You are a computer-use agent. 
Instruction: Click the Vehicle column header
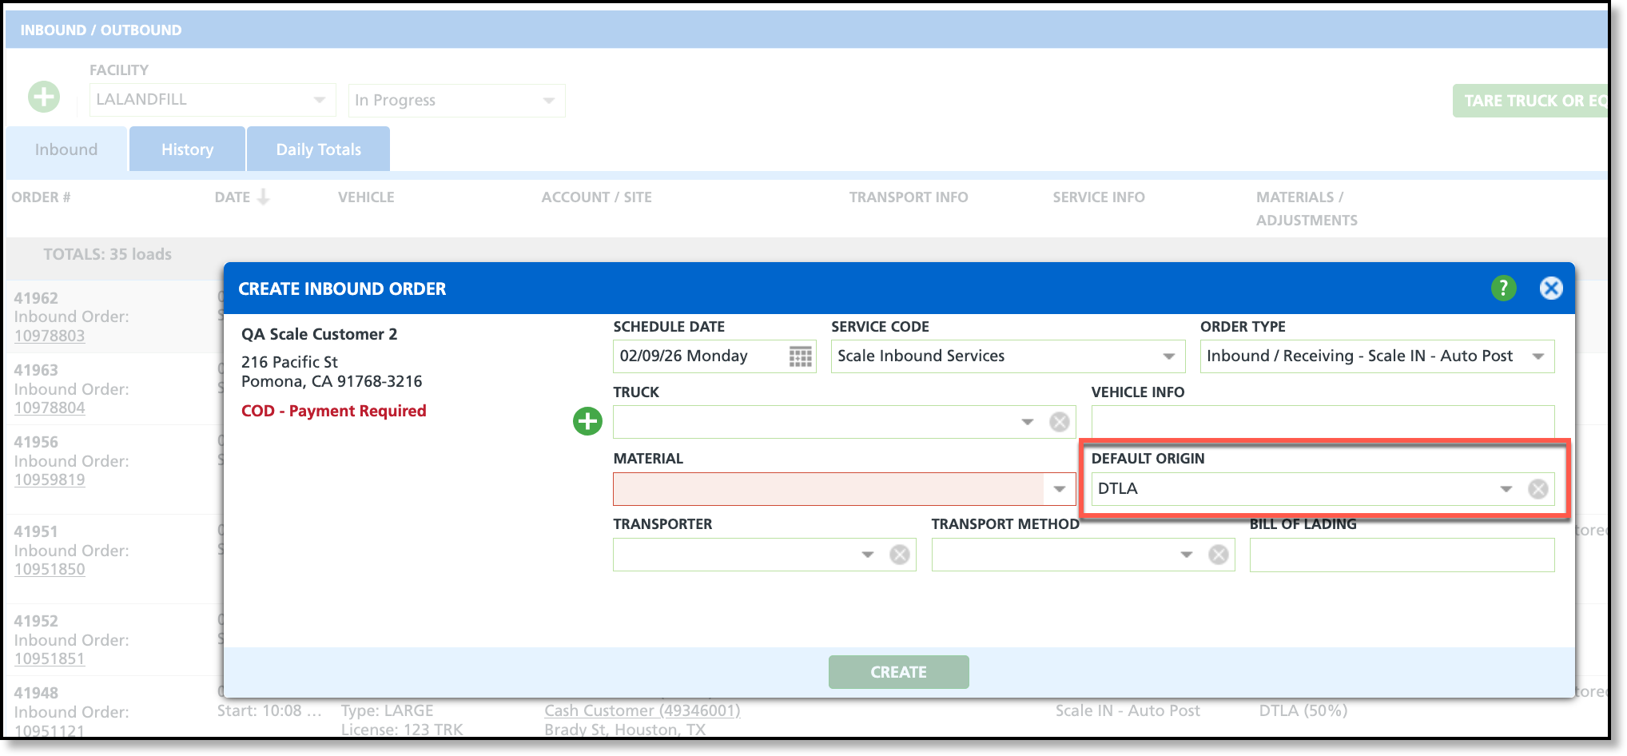click(x=366, y=197)
